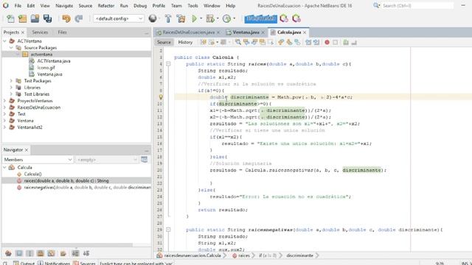Click the Clean and Build icon
The width and height of the screenshot is (472, 265).
tap(181, 18)
